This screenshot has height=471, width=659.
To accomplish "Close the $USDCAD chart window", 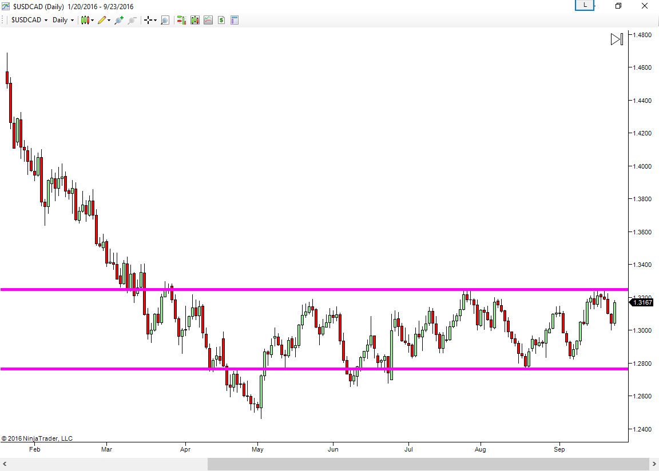I will (x=645, y=6).
